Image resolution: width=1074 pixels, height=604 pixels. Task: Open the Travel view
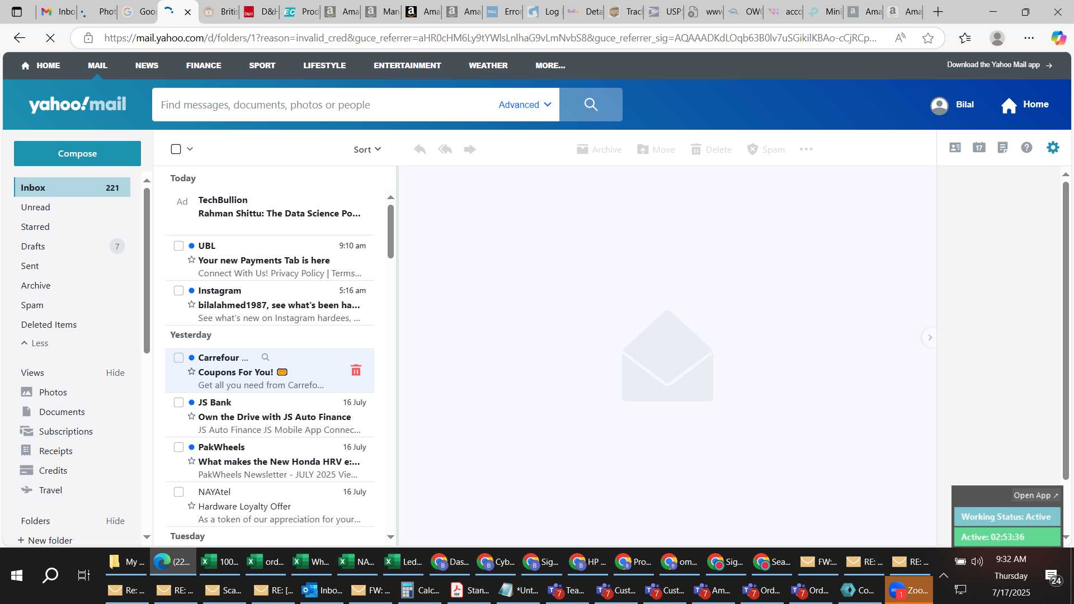click(x=41, y=490)
